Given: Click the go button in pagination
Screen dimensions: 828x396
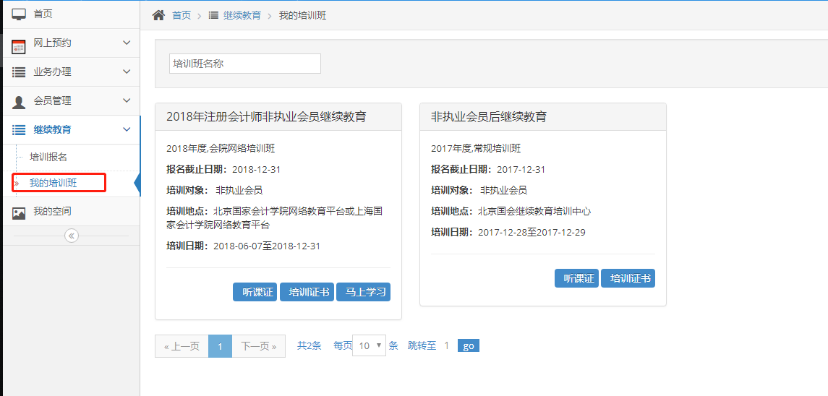Looking at the screenshot, I should 469,346.
